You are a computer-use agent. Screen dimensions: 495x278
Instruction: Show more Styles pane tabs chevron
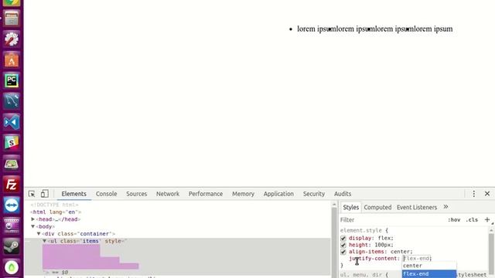point(445,207)
